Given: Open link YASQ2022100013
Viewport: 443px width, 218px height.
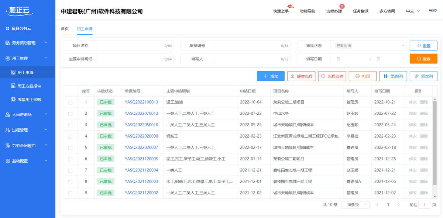Looking at the screenshot, I should coord(141,102).
